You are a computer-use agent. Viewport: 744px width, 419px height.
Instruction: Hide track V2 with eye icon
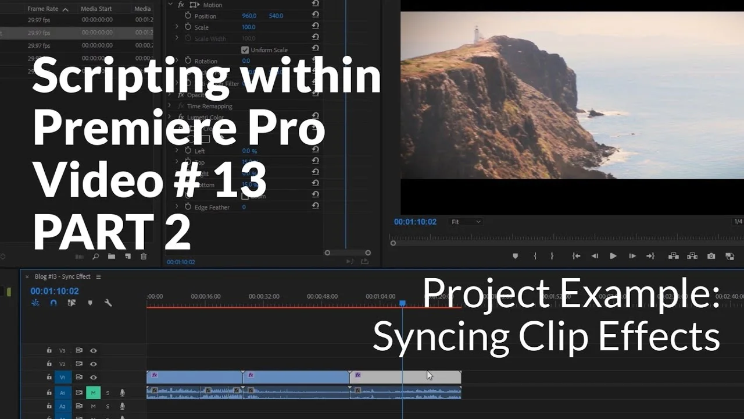click(93, 364)
